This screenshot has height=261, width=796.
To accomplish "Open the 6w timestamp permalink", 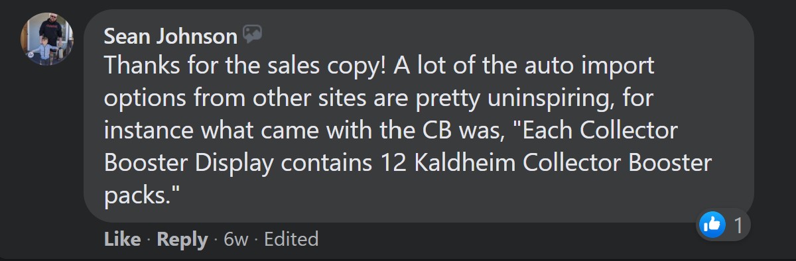I will coord(236,239).
